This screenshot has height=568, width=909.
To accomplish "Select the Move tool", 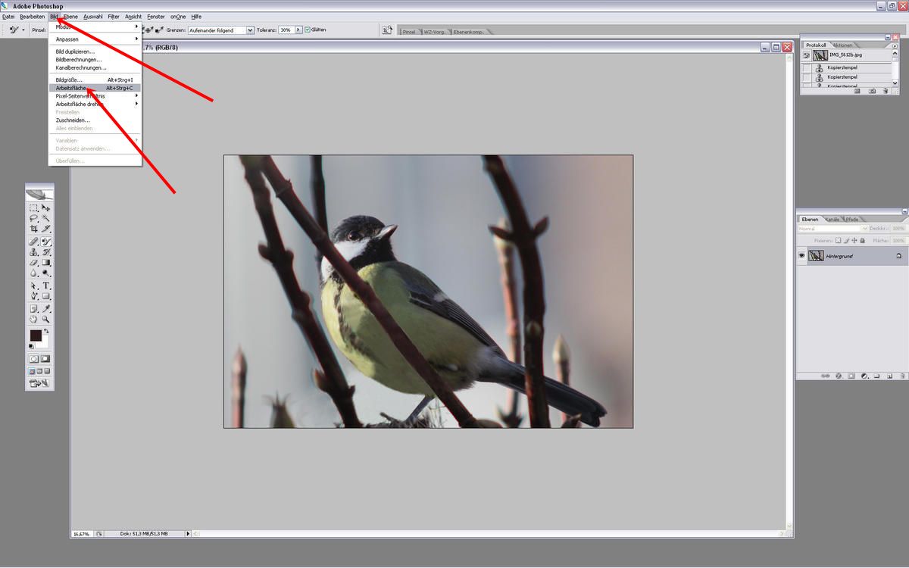I will coord(46,208).
